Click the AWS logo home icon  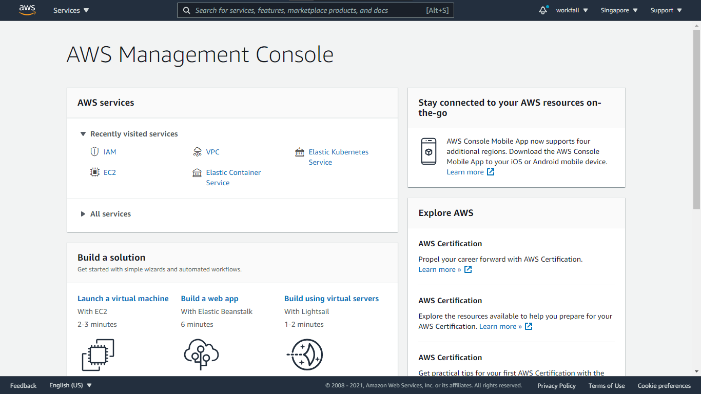pyautogui.click(x=27, y=10)
